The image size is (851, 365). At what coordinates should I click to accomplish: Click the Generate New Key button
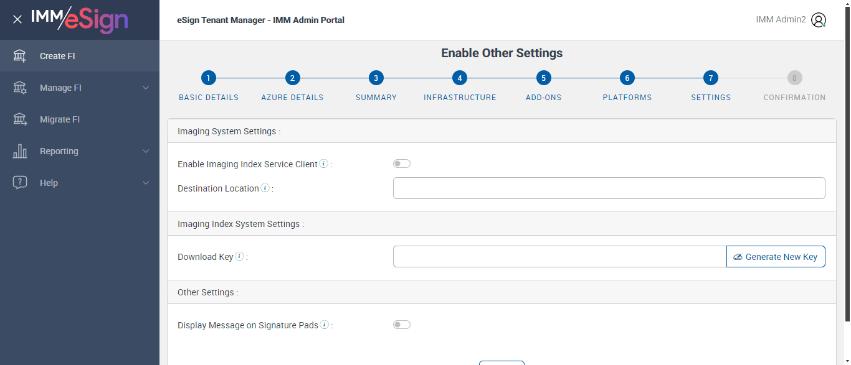pyautogui.click(x=776, y=257)
